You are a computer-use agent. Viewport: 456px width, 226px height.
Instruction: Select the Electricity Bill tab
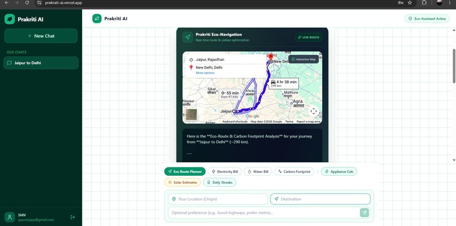(225, 171)
